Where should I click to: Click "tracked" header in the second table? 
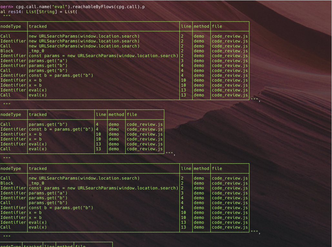pyautogui.click(x=38, y=115)
